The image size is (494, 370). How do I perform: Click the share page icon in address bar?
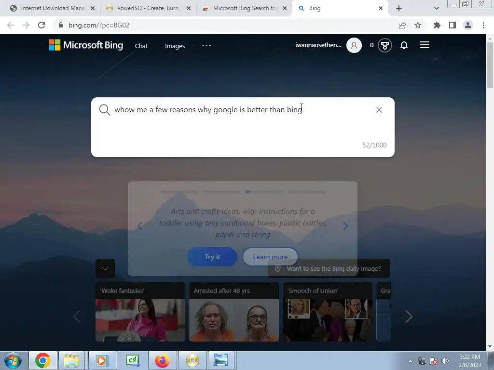point(402,25)
